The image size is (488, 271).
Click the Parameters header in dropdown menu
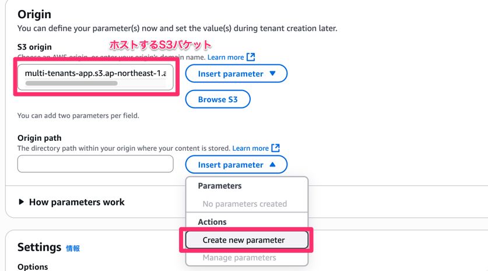tap(220, 186)
